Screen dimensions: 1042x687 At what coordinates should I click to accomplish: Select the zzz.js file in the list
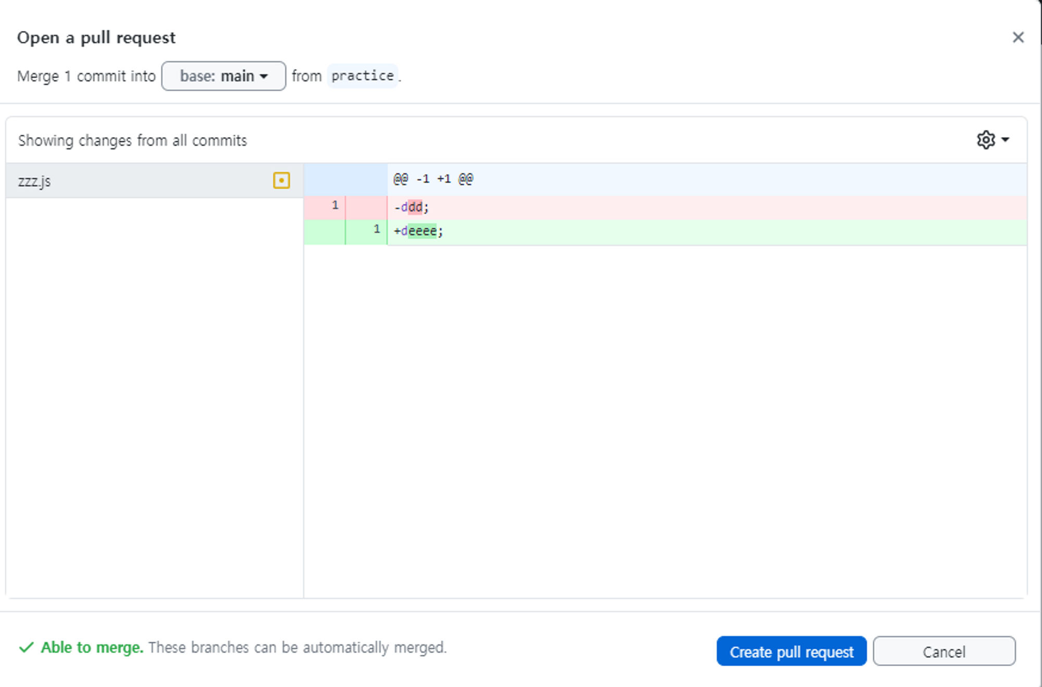pos(154,181)
